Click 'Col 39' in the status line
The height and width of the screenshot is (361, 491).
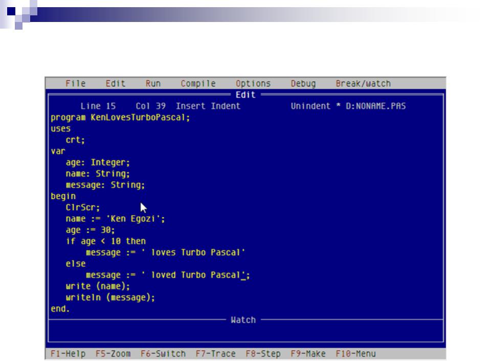(150, 106)
